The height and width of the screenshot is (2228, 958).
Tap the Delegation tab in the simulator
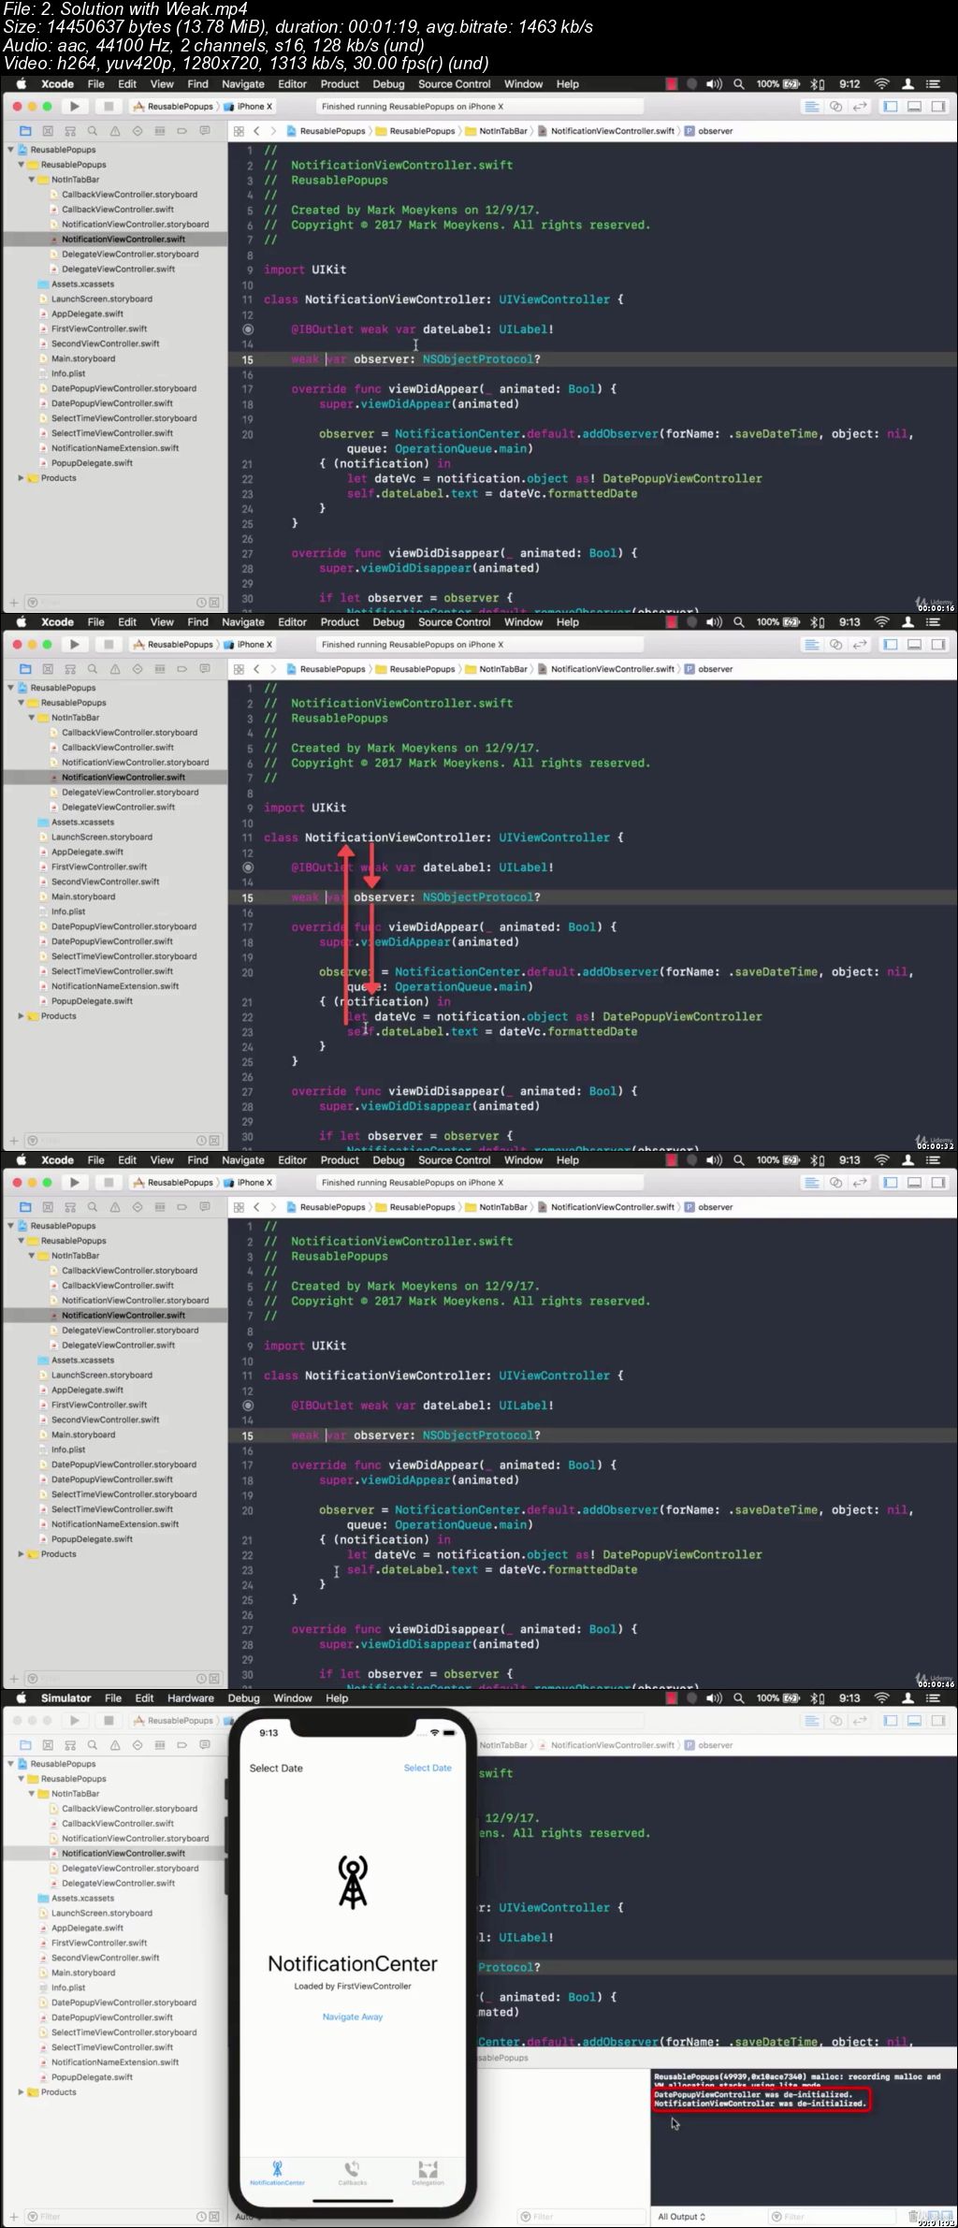(x=428, y=2173)
